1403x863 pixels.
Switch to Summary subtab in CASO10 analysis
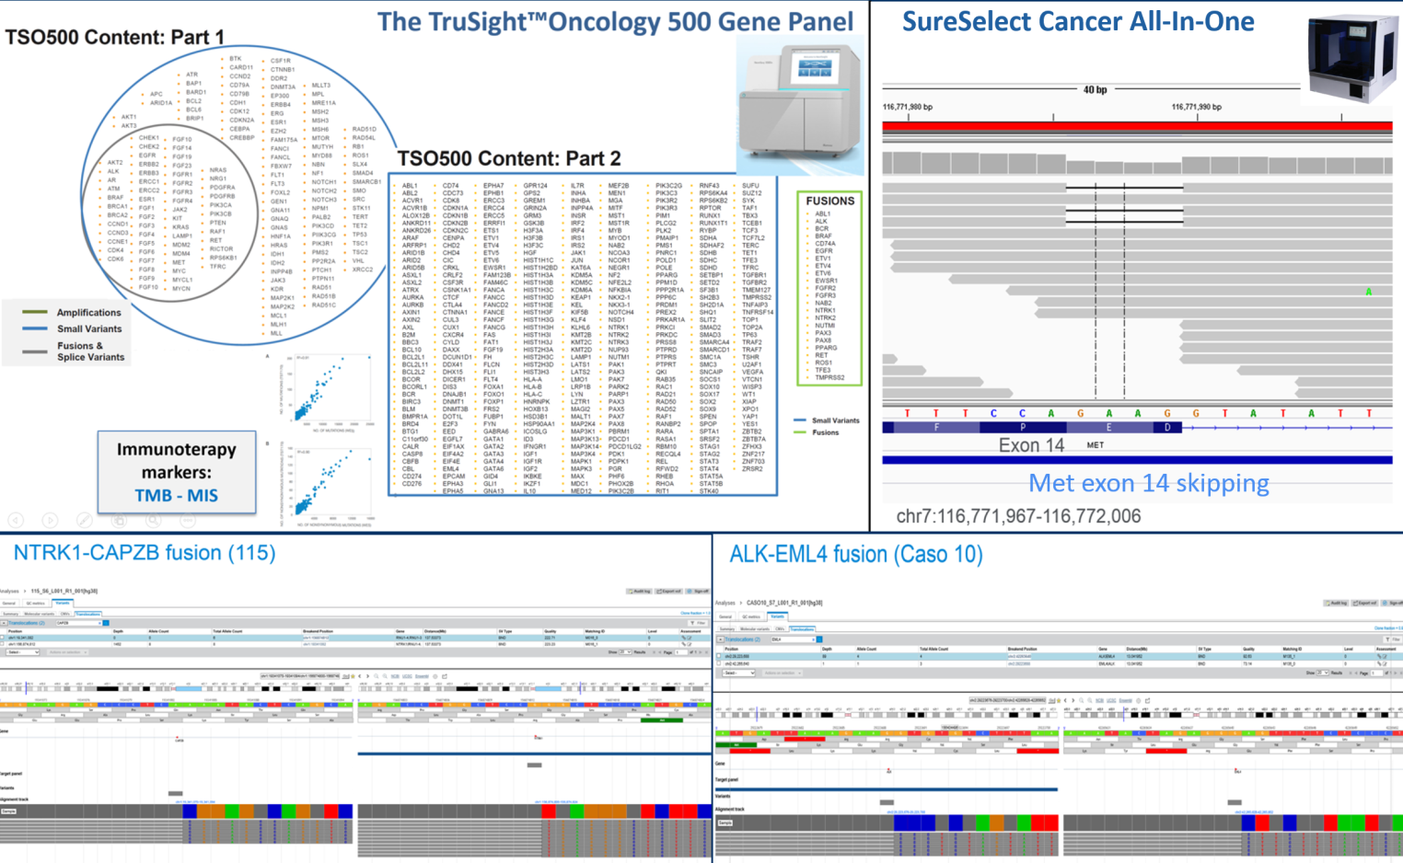coord(727,629)
